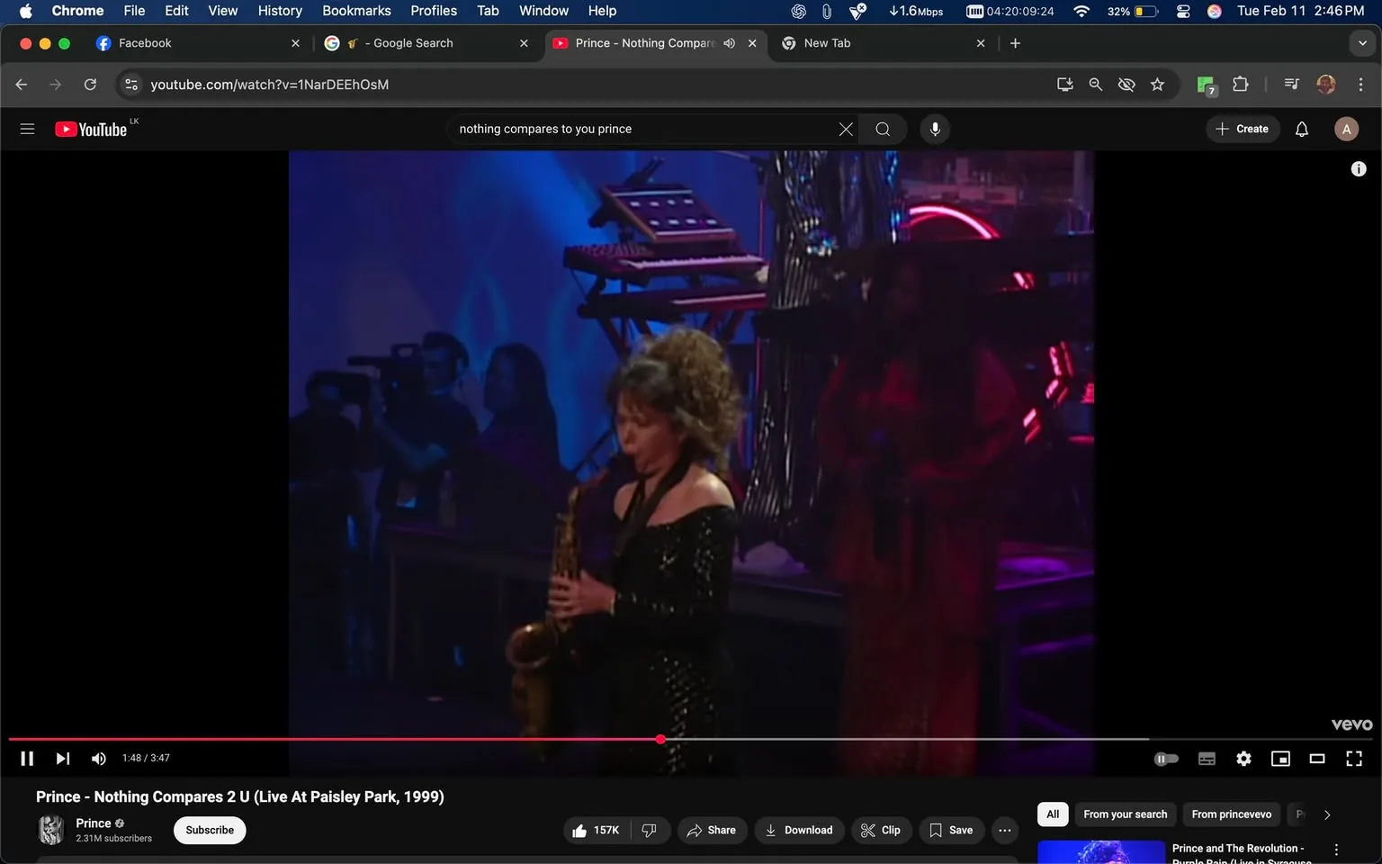The width and height of the screenshot is (1382, 864).
Task: Enter fullscreen mode
Action: [x=1354, y=758]
